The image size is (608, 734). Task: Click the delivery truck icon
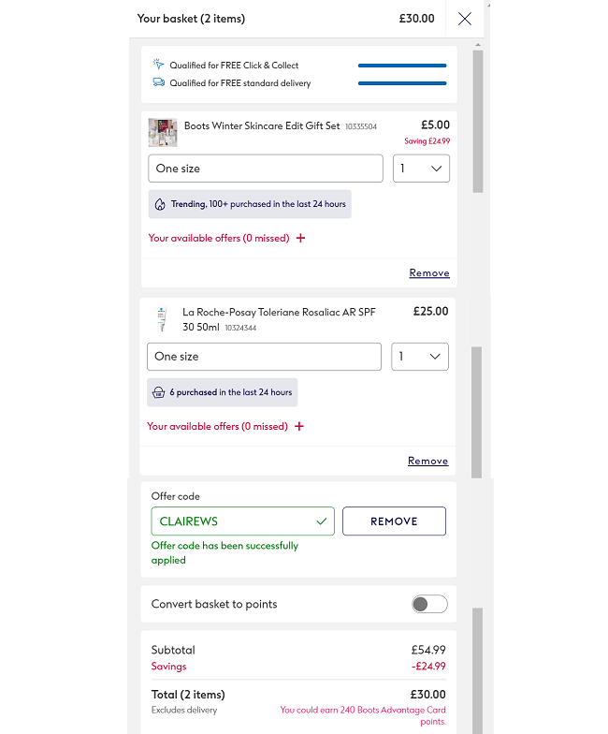(159, 82)
